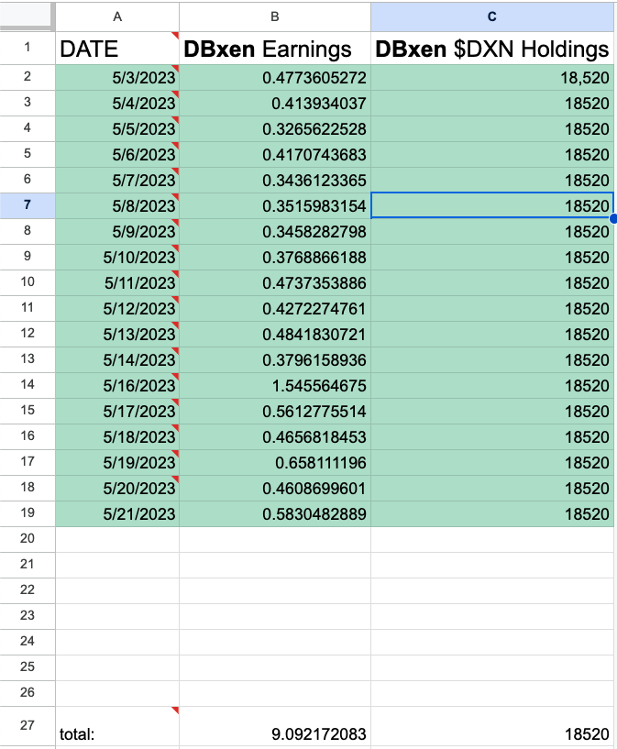Select date cell 5/8/2023
The image size is (617, 749).
click(117, 206)
